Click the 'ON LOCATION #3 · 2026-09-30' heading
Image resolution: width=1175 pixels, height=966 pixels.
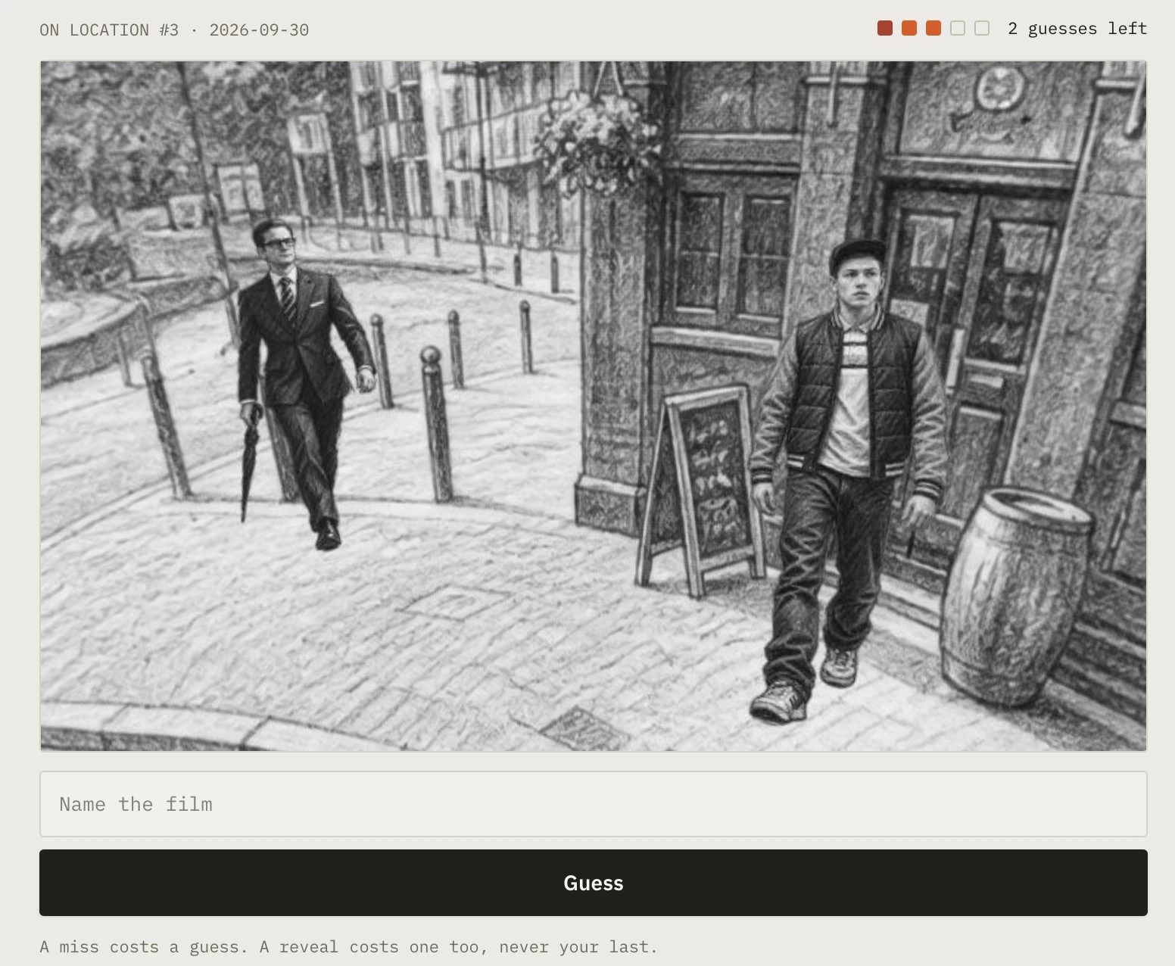(174, 30)
